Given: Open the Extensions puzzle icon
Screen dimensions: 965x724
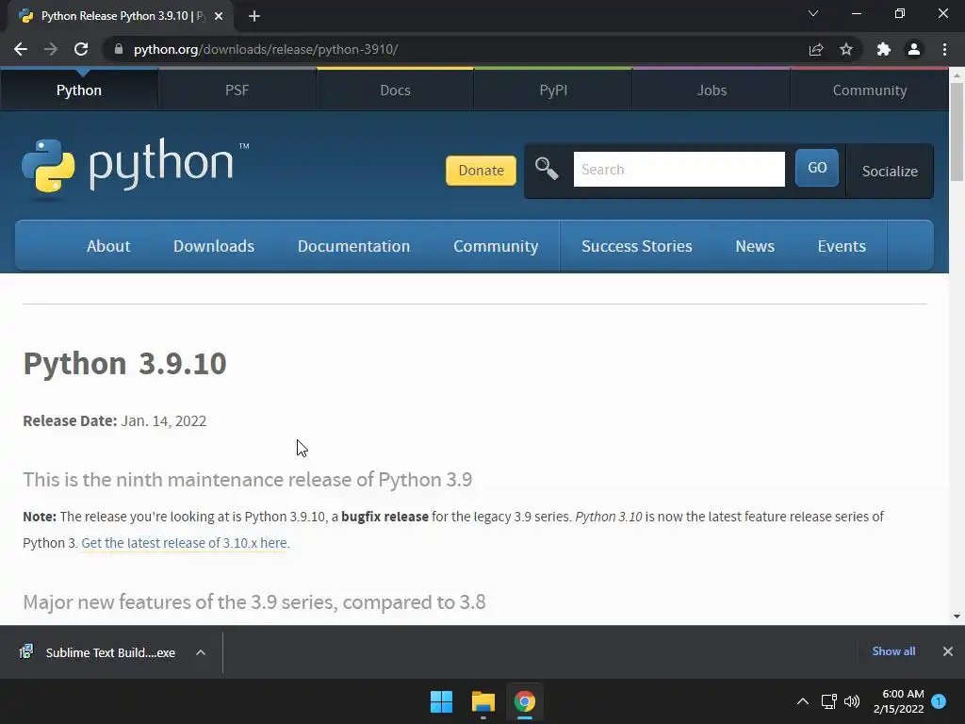Looking at the screenshot, I should (884, 49).
